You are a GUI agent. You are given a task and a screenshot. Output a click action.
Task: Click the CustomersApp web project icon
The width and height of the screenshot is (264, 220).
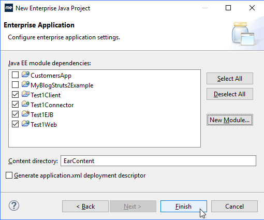(x=25, y=75)
